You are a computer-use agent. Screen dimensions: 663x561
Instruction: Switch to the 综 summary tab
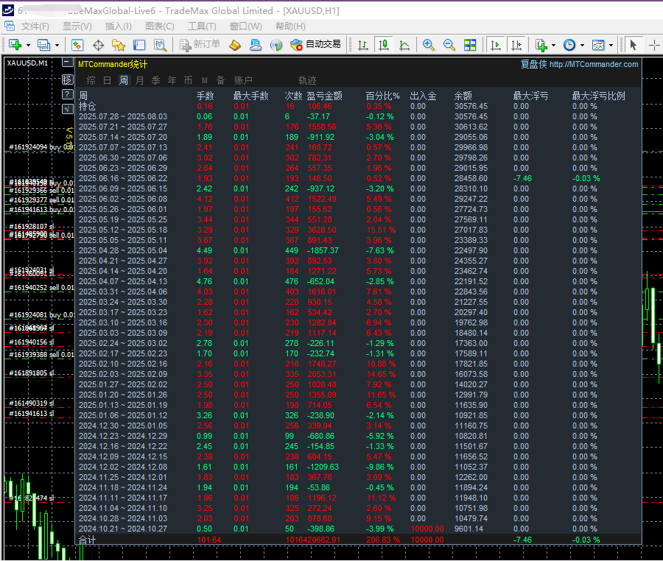(91, 80)
